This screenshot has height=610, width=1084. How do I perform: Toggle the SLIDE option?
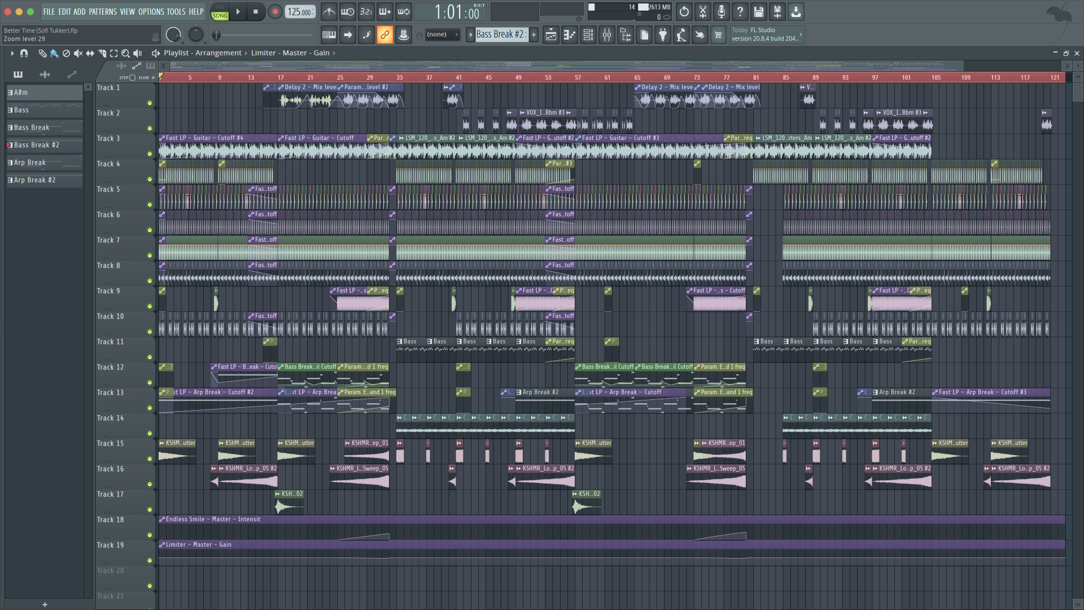tap(153, 77)
